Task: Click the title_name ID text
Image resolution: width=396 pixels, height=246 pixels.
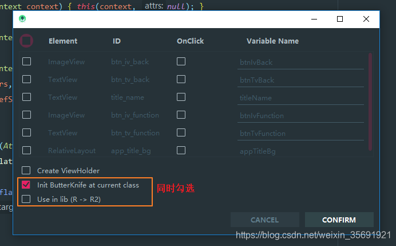Action: click(x=128, y=97)
